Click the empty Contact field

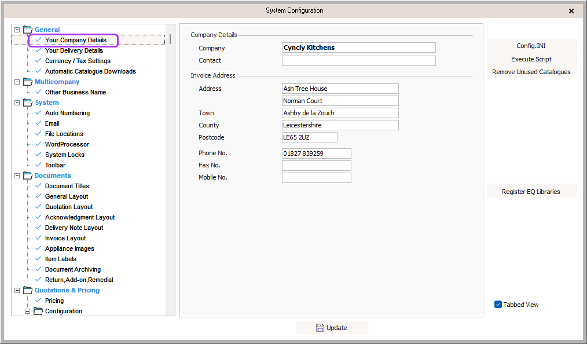[359, 61]
